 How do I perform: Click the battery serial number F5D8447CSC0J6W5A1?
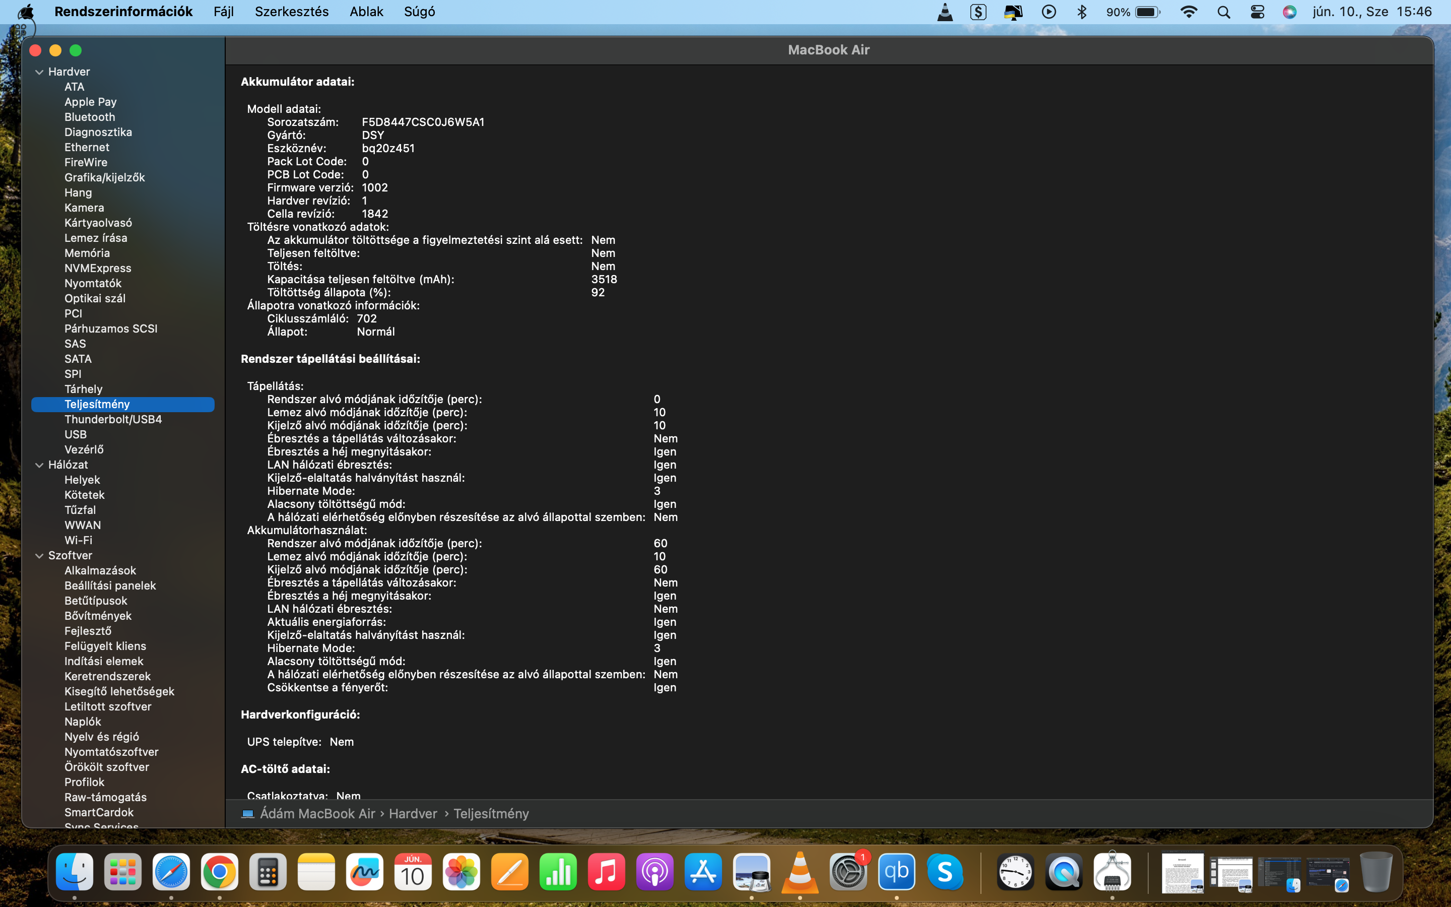coord(423,122)
